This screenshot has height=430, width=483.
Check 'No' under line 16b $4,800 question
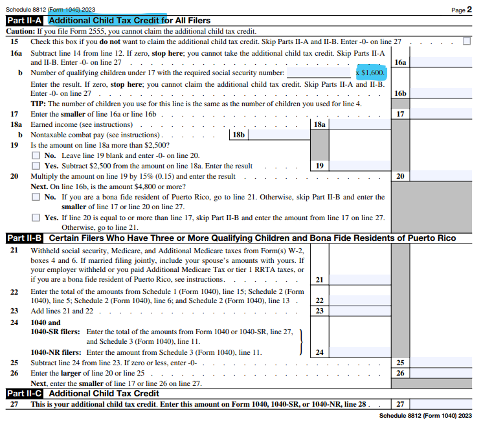pos(36,197)
